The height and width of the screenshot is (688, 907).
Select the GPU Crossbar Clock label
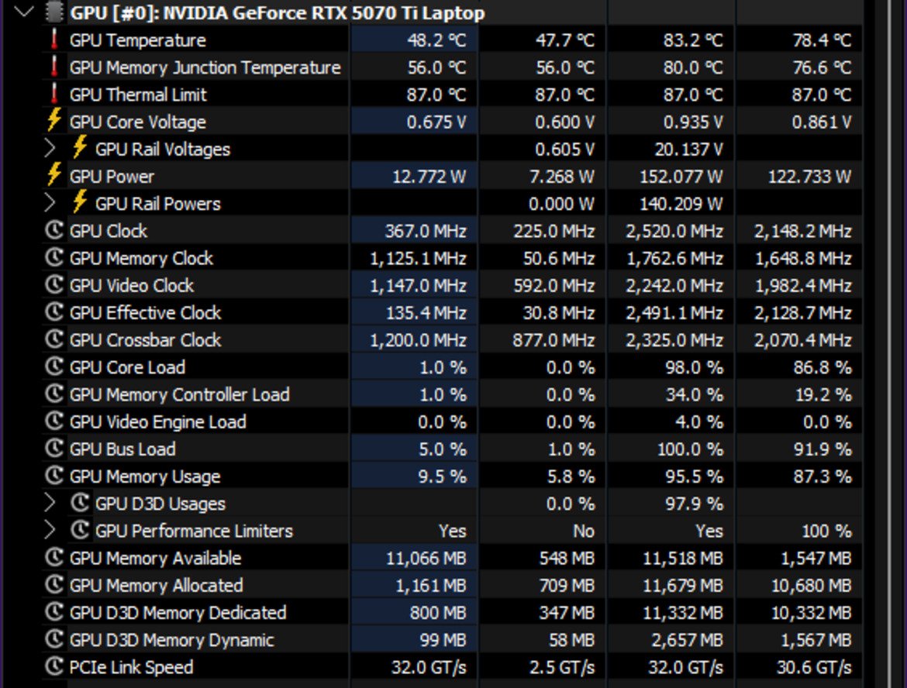tap(145, 339)
